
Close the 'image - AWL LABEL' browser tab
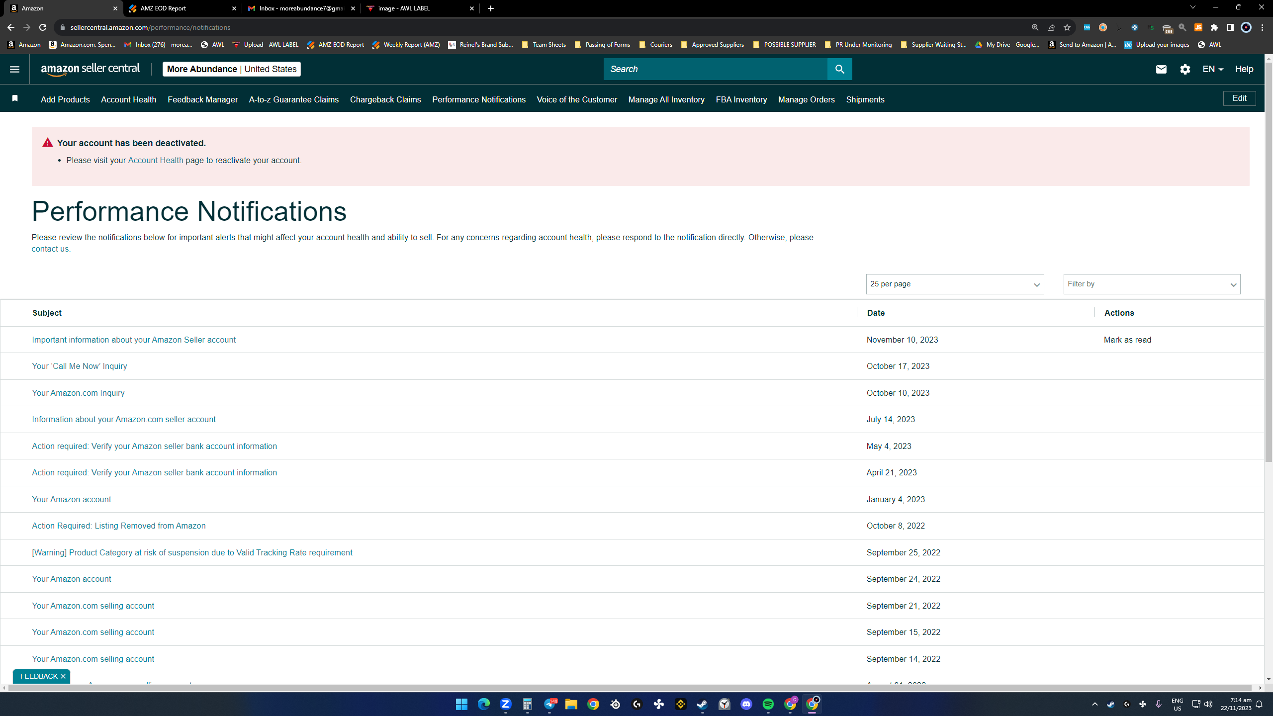pos(472,8)
